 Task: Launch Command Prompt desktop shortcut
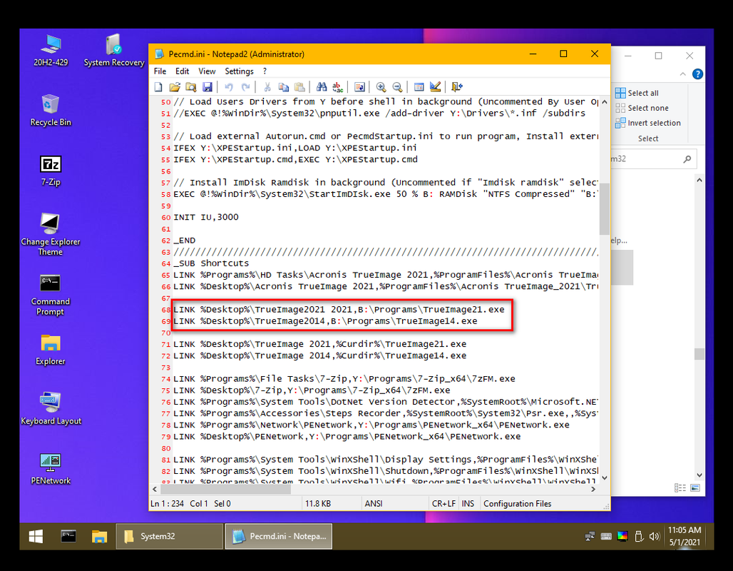[x=51, y=295]
